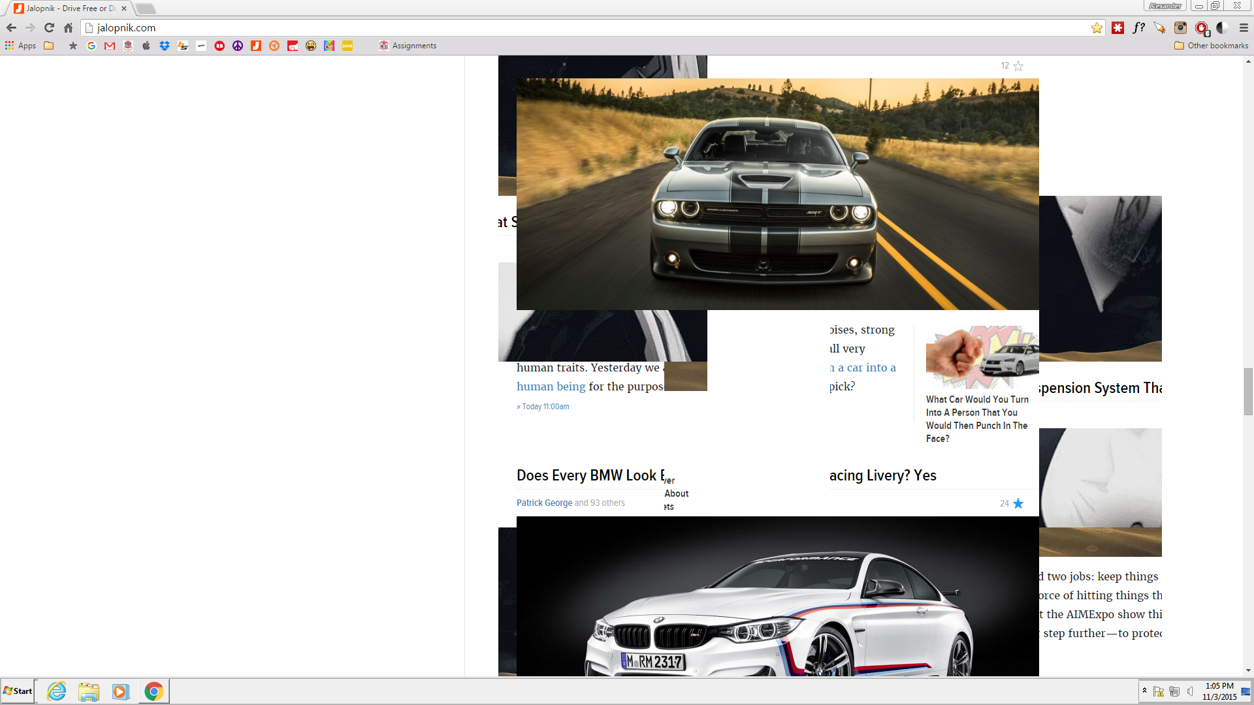Launch Internet Explorer from taskbar
This screenshot has width=1254, height=705.
[x=57, y=691]
